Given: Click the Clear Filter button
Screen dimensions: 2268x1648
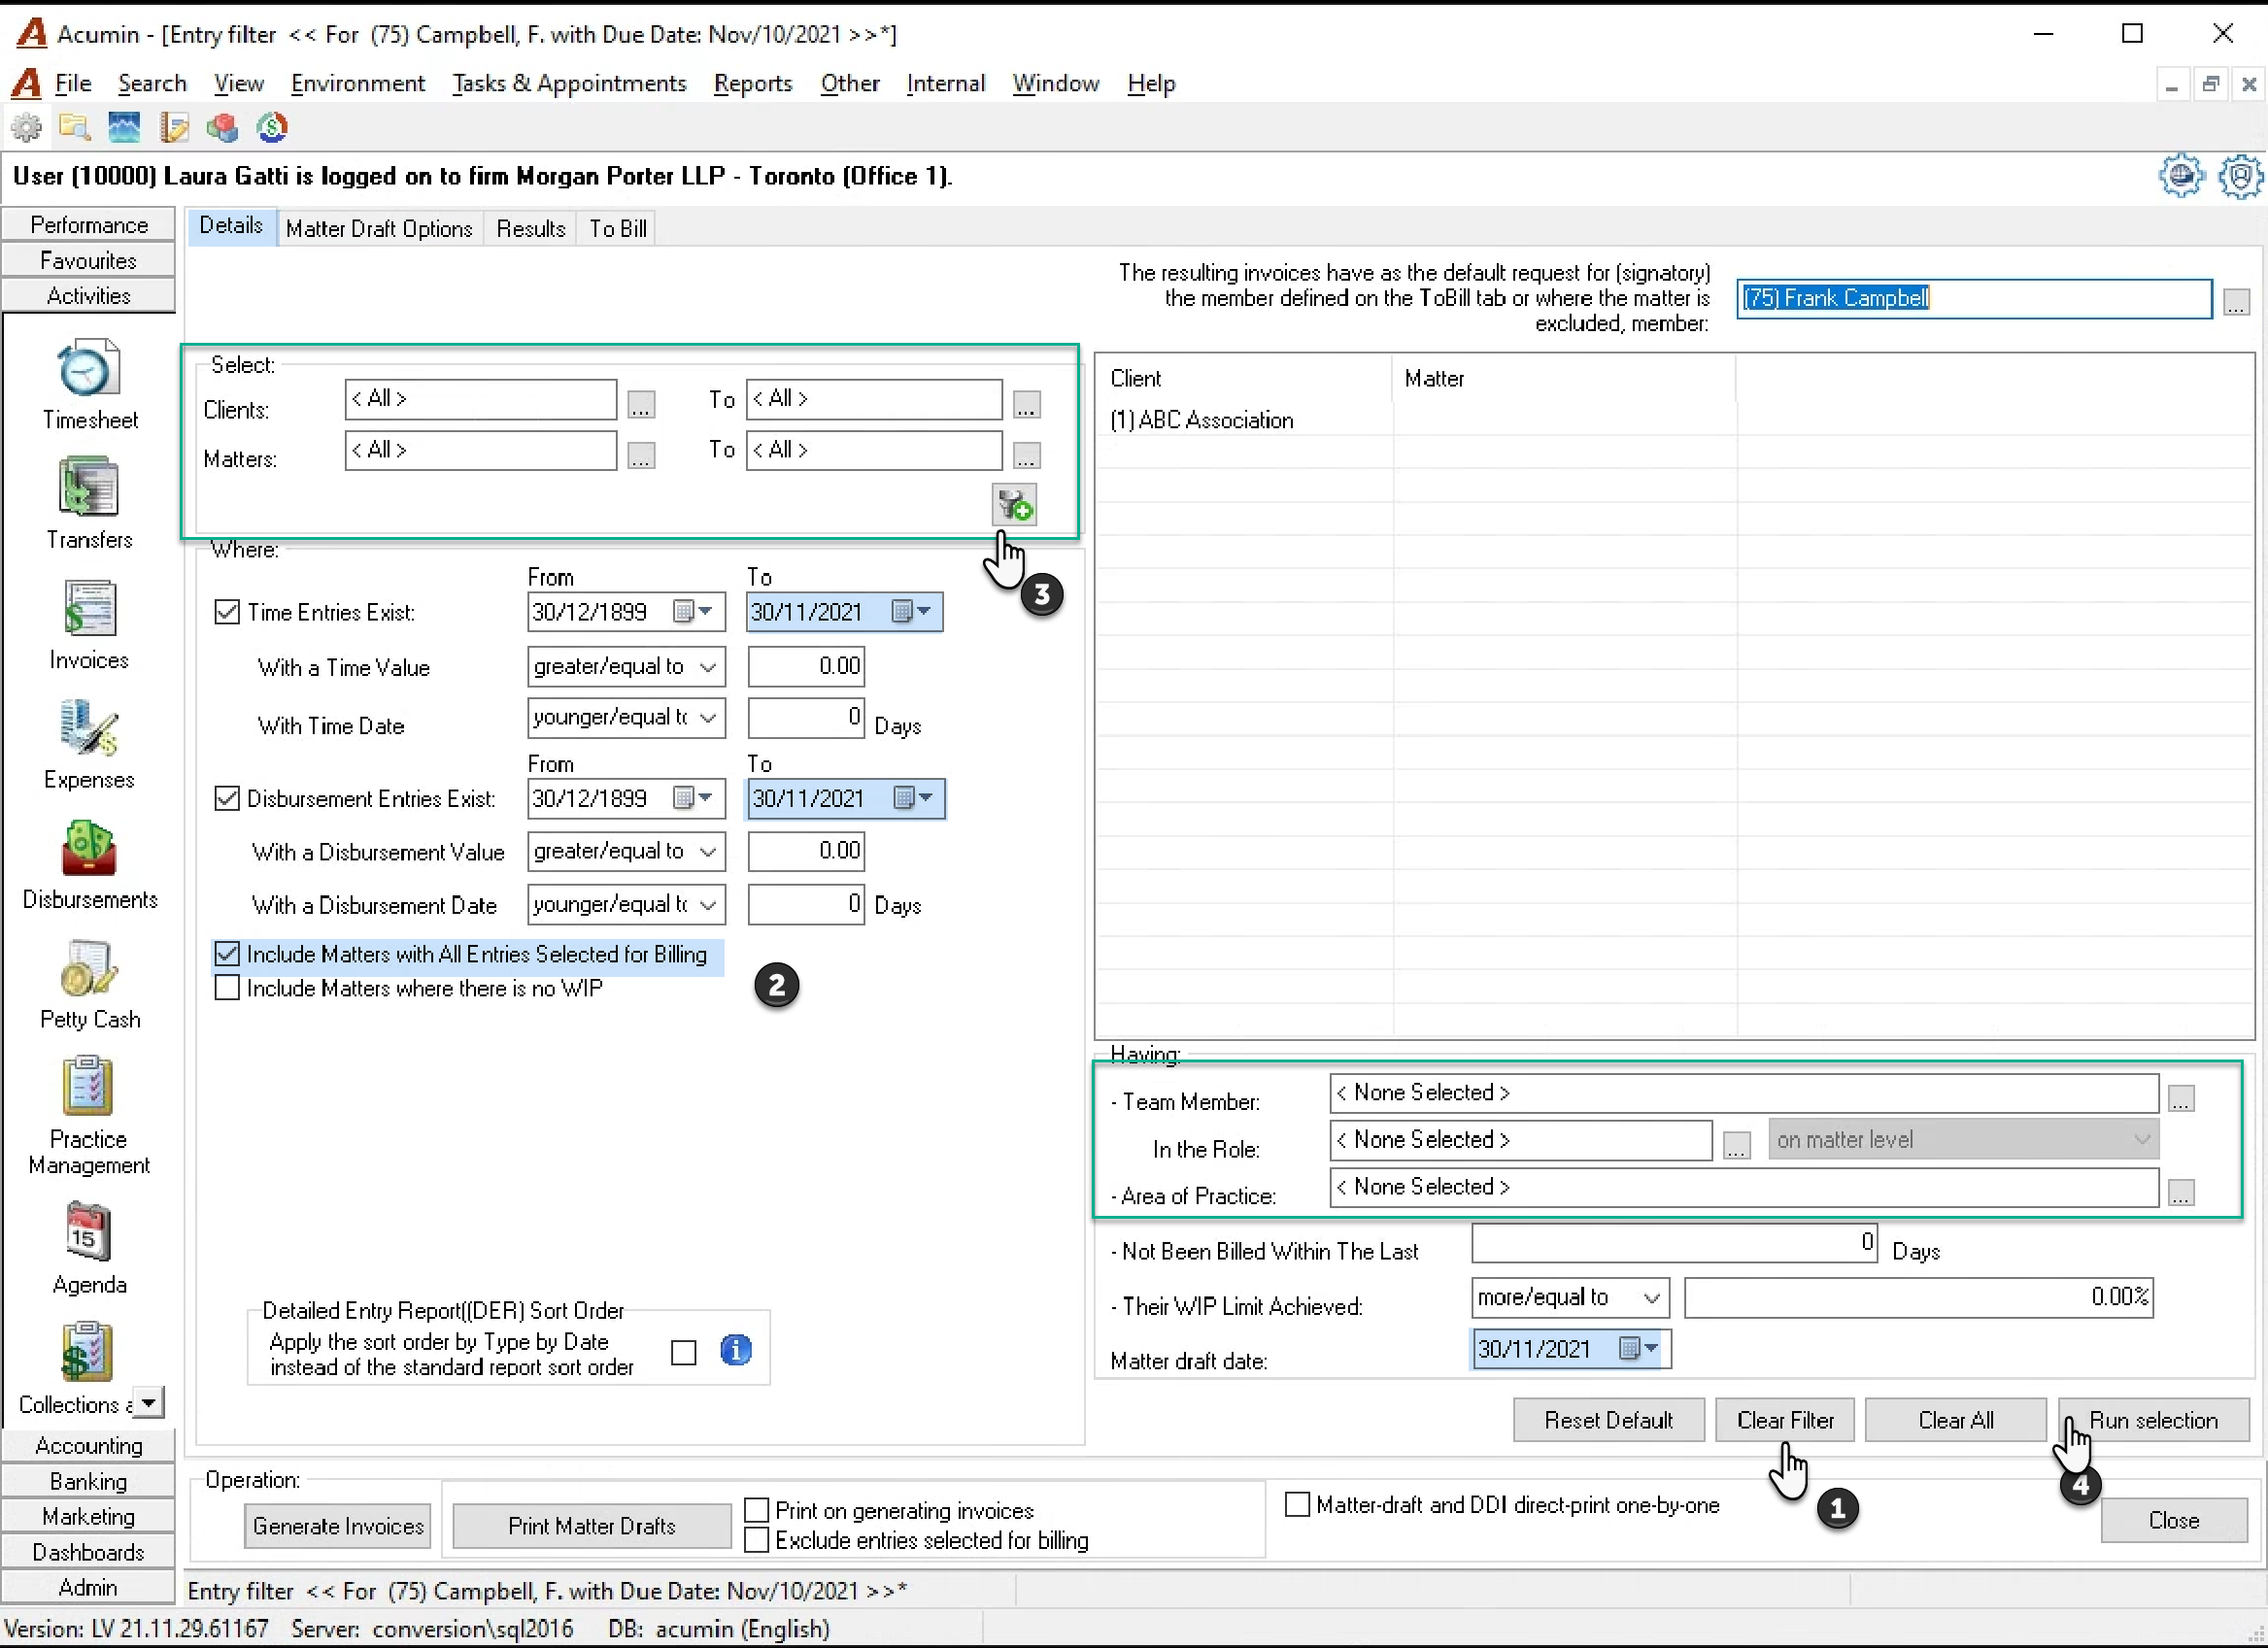Looking at the screenshot, I should point(1785,1420).
